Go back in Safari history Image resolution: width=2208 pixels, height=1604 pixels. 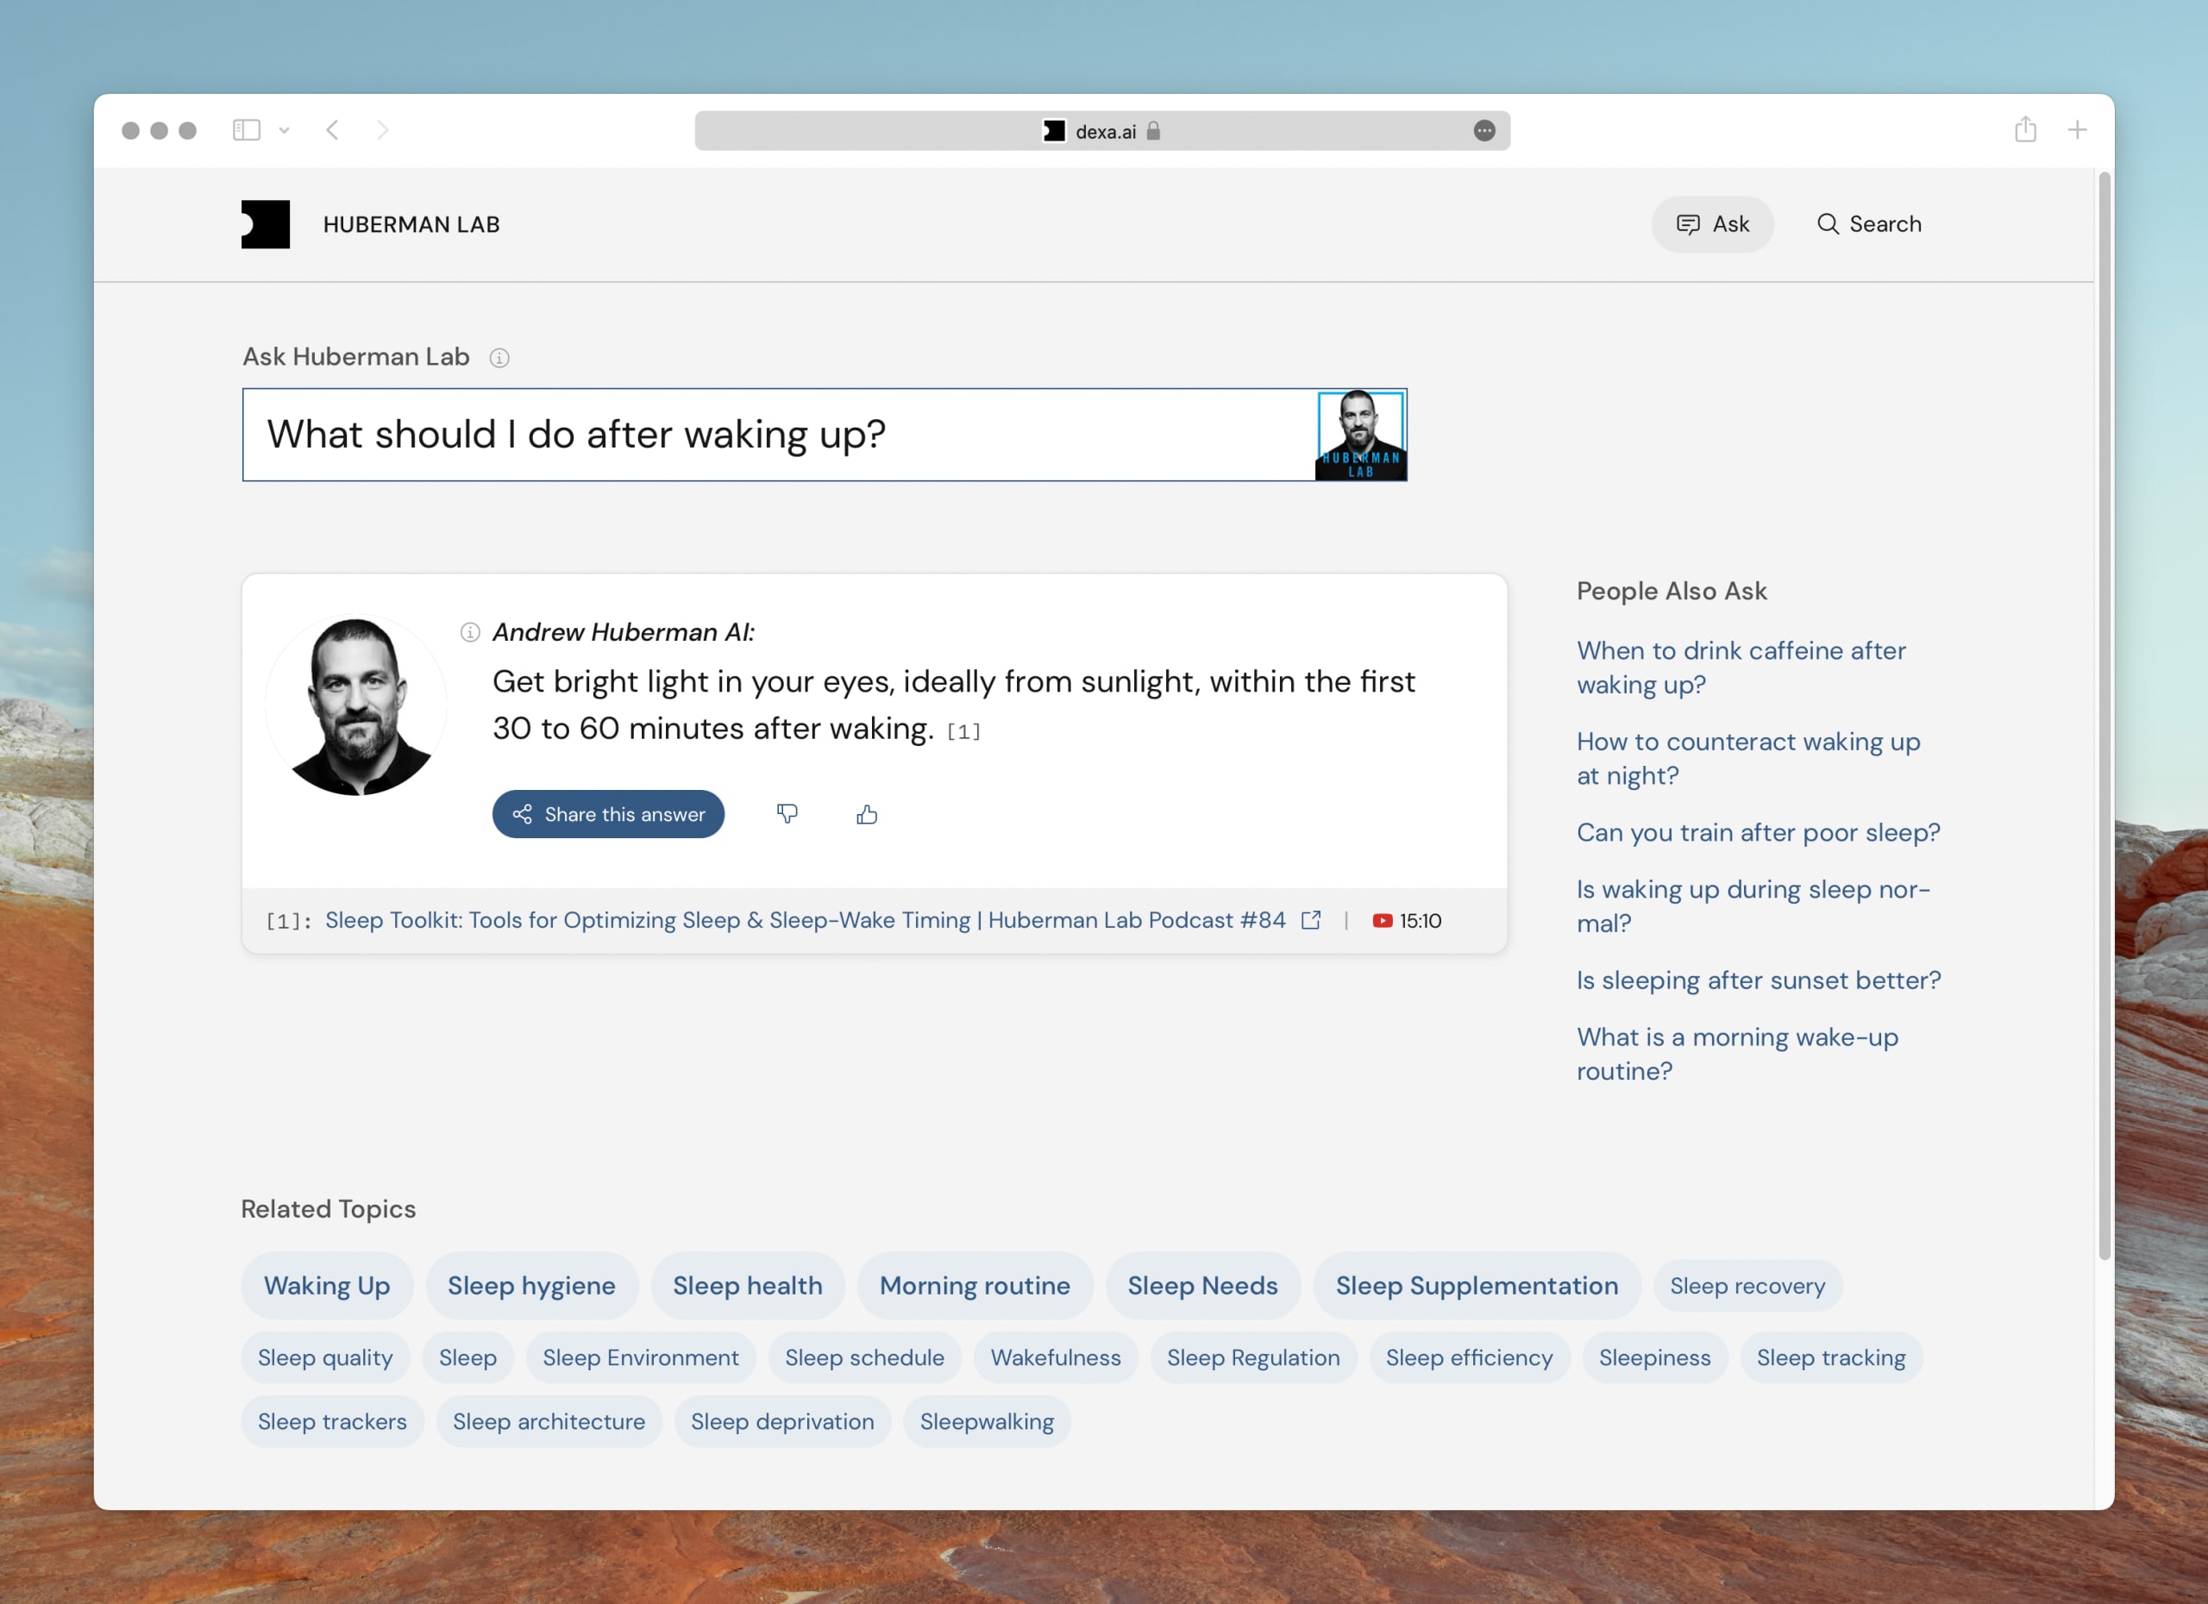click(333, 129)
